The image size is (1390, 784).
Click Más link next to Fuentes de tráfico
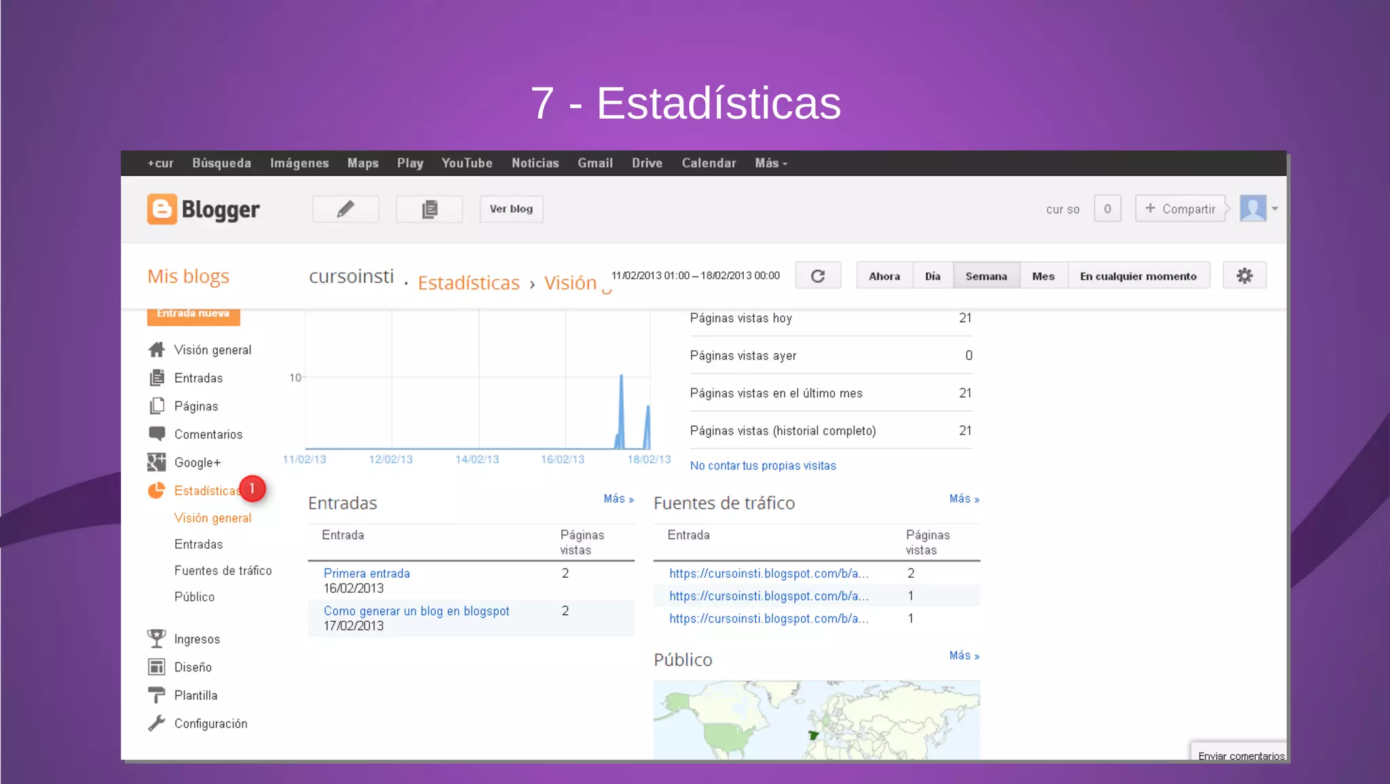coord(964,499)
